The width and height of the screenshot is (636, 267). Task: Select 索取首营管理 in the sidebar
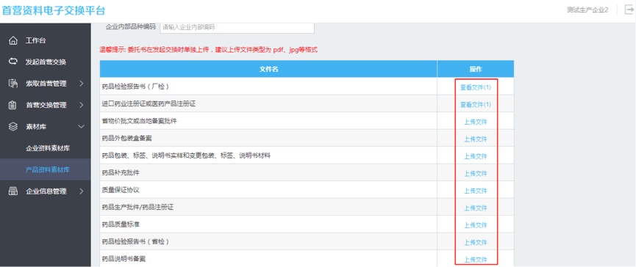46,84
